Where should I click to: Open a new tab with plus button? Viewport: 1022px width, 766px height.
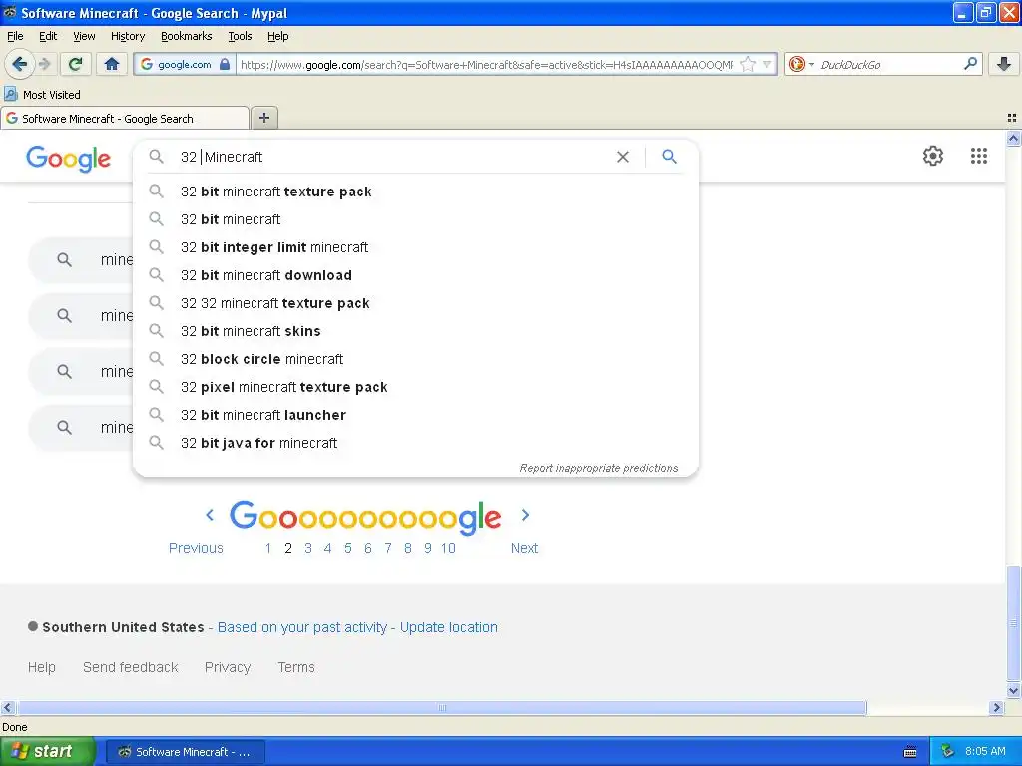[x=263, y=118]
